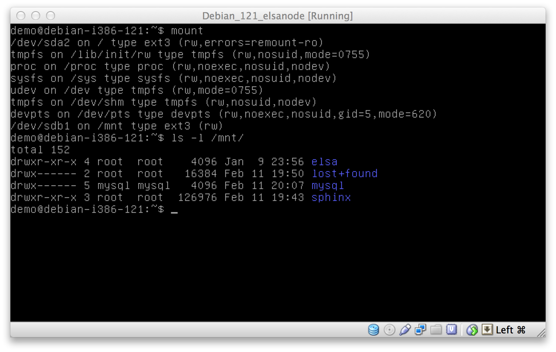Select the elsa directory name

[324, 161]
